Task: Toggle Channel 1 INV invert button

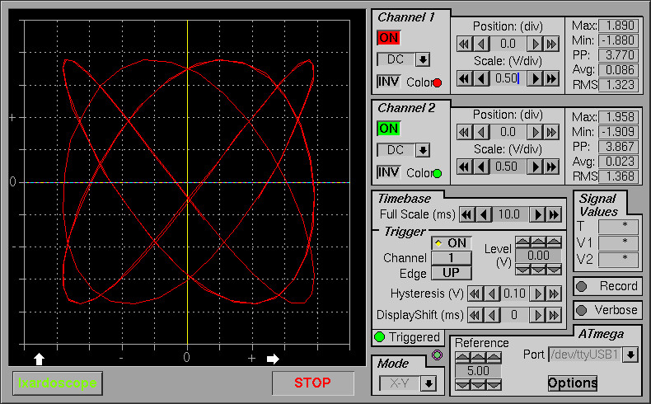Action: point(389,82)
